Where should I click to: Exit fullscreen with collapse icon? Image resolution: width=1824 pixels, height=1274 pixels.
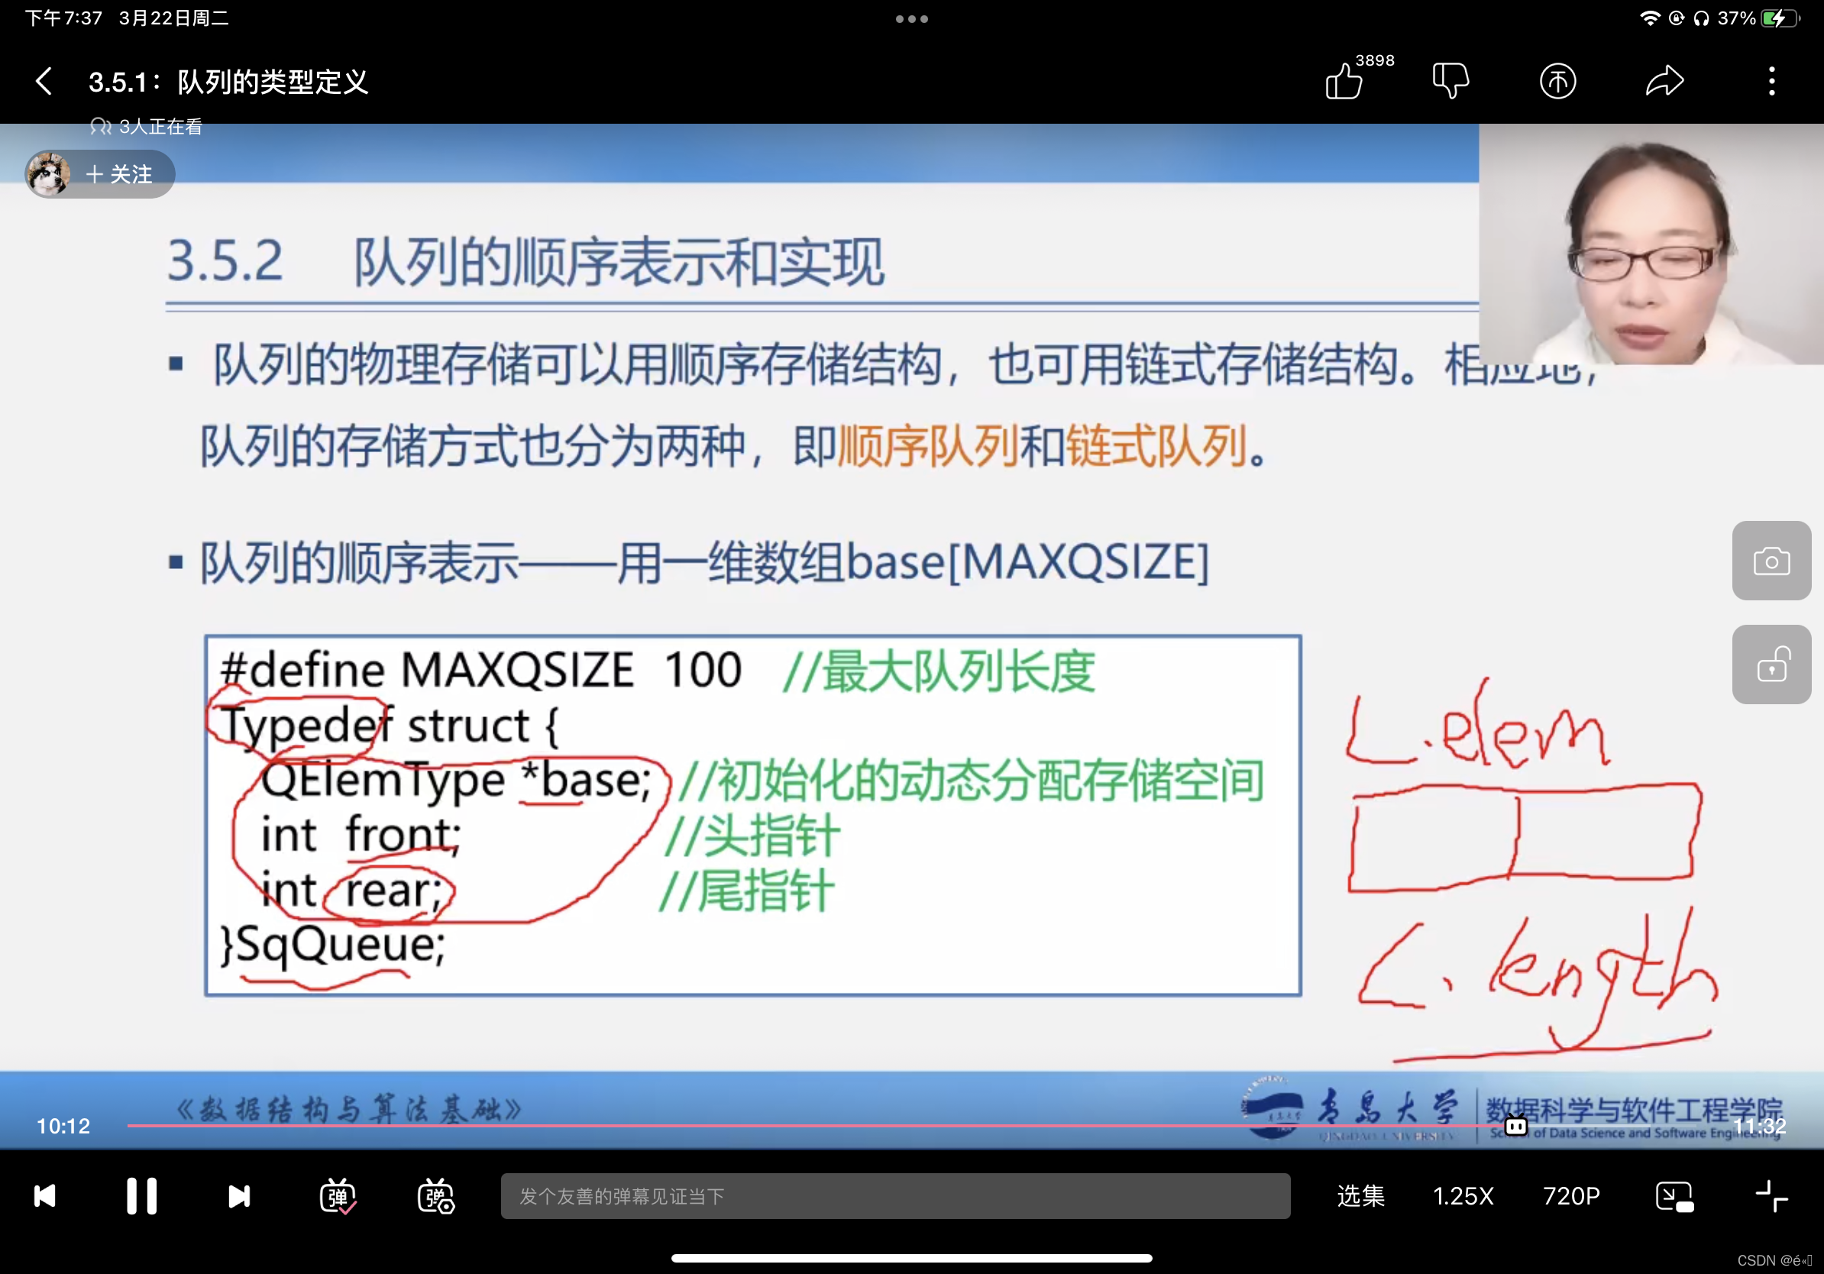tap(1771, 1195)
